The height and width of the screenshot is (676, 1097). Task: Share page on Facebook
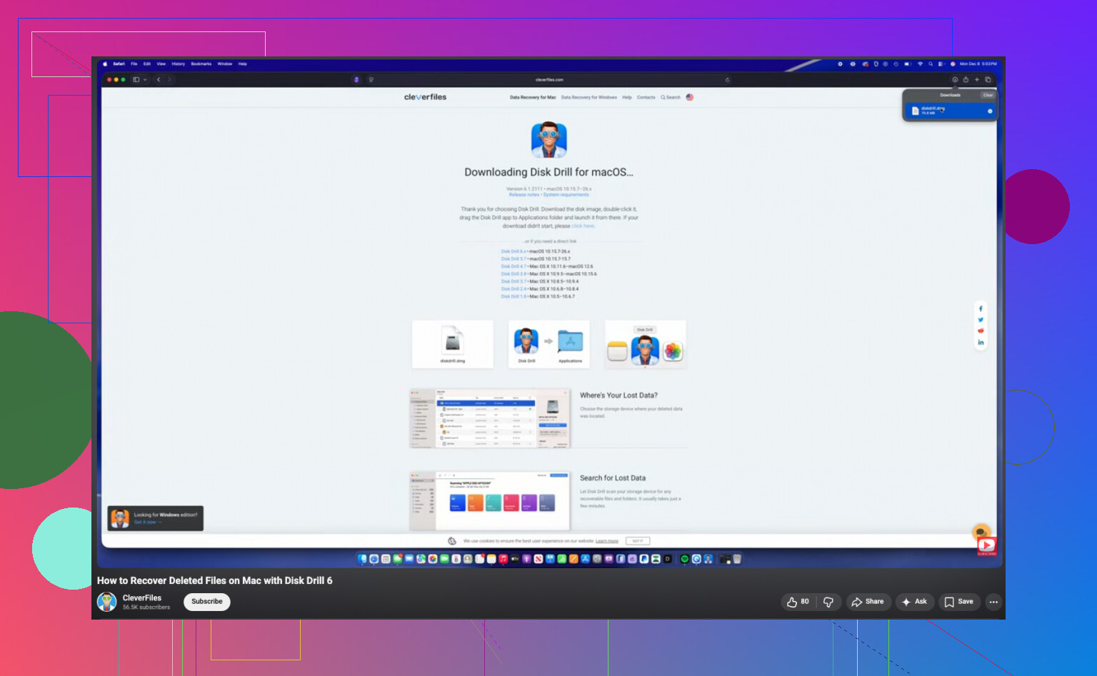click(x=981, y=308)
